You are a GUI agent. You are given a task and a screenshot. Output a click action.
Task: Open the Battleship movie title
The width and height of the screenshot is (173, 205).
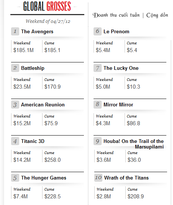pos(33,68)
